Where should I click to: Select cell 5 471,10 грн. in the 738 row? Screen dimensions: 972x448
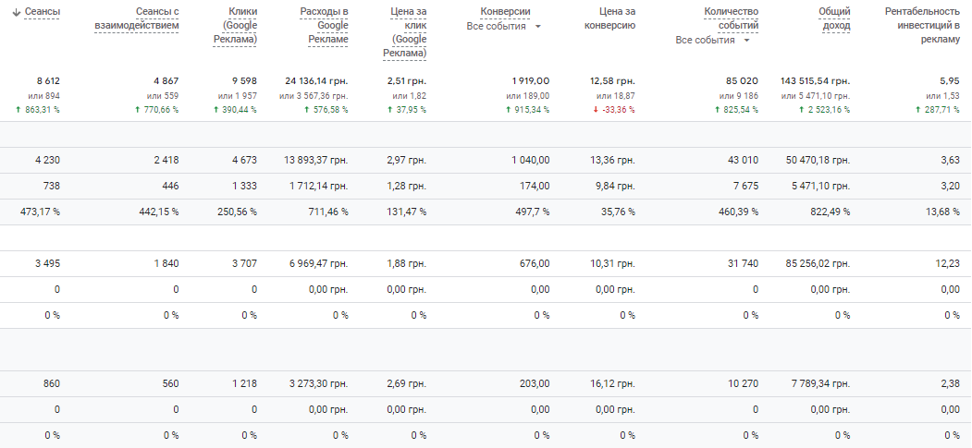tap(820, 187)
